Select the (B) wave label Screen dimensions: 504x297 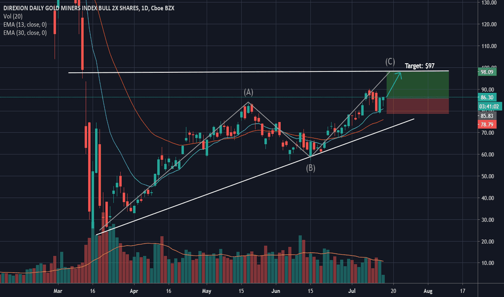pyautogui.click(x=310, y=168)
